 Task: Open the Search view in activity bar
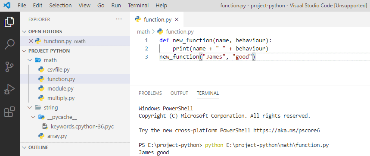[x=9, y=44]
